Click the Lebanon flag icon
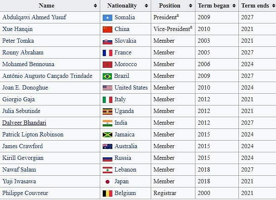Image resolution: width=276 pixels, height=200 pixels. [x=107, y=170]
